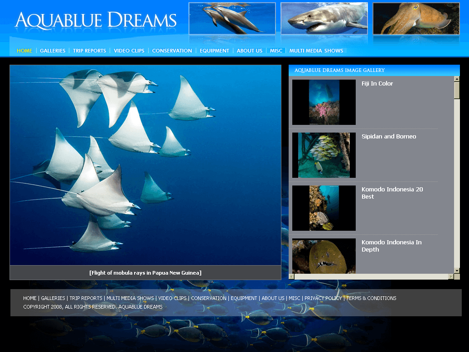Screen dimensions: 469x352
Task: Open the Komodo Indonesia 20 Best thumbnail
Action: point(324,208)
